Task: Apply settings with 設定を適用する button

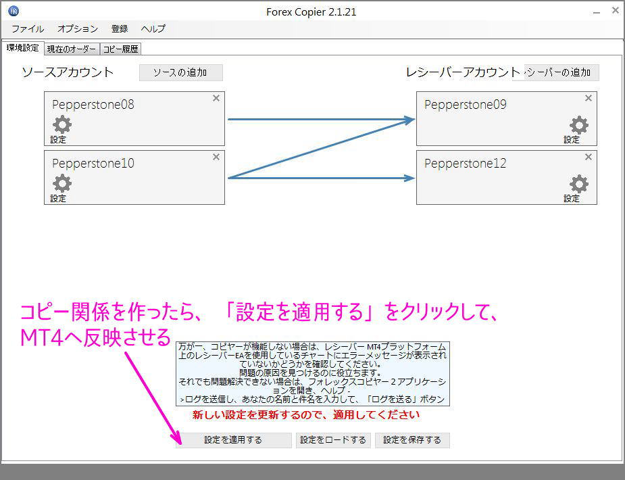Action: tap(233, 440)
